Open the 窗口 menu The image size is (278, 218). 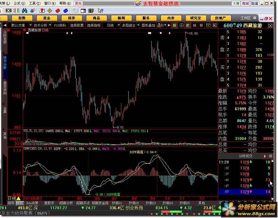coord(50,3)
